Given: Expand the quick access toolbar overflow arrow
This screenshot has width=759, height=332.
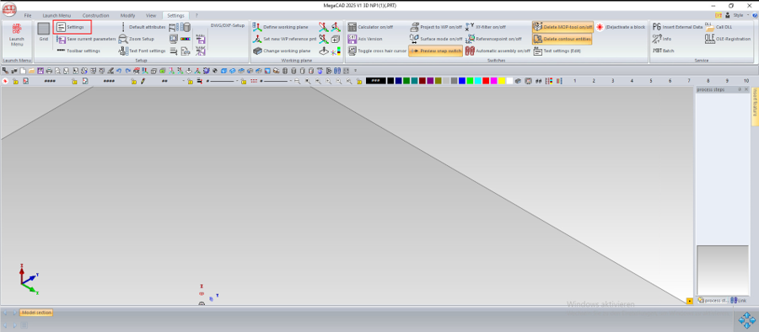Looking at the screenshot, I should click(x=355, y=71).
